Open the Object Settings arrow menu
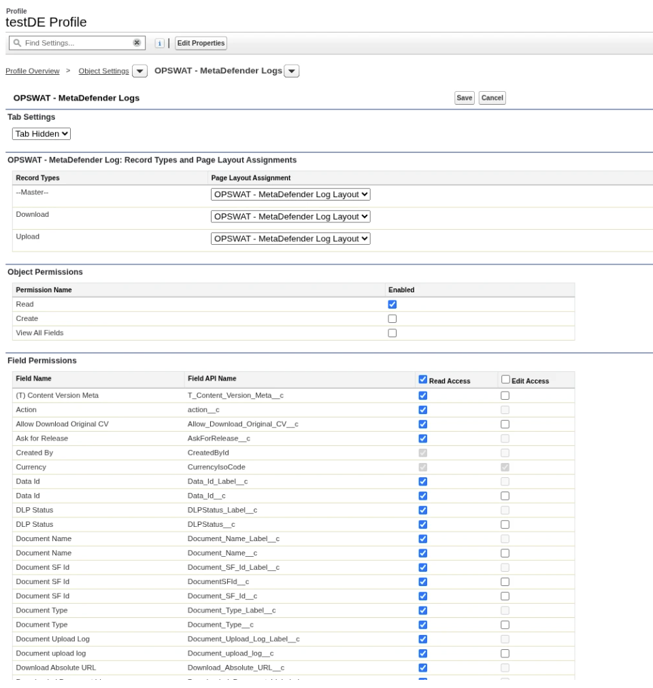The width and height of the screenshot is (653, 688). pyautogui.click(x=139, y=71)
